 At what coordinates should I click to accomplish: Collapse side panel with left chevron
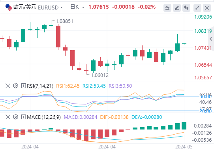pyautogui.click(x=211, y=39)
